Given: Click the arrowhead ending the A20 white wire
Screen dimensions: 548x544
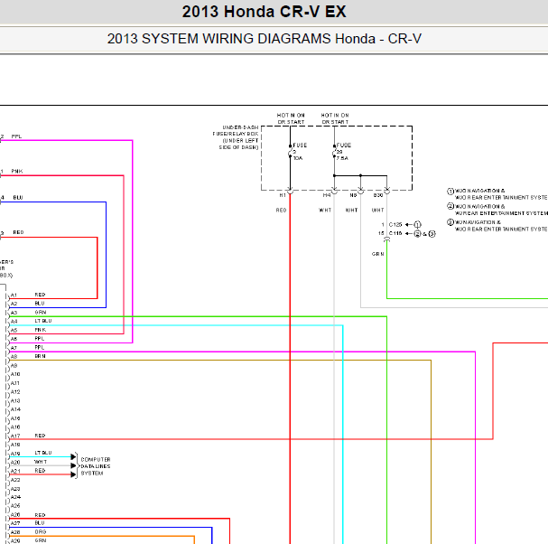Looking at the screenshot, I should (73, 465).
